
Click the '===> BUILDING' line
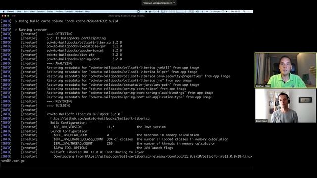point(58,106)
